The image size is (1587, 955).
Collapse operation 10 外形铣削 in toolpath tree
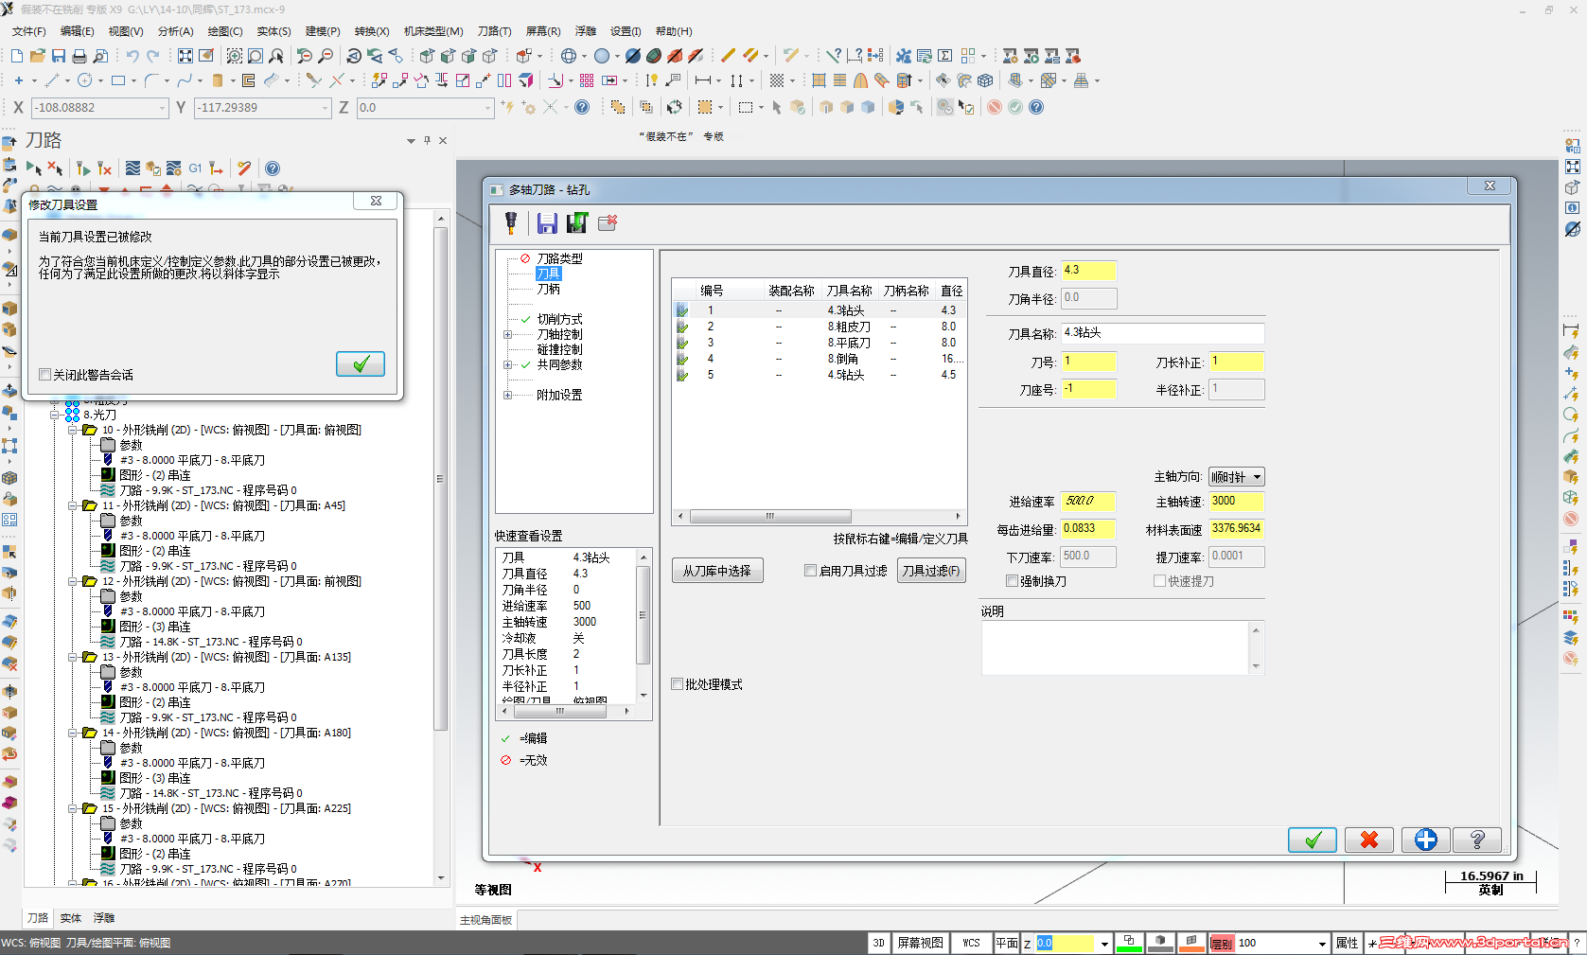(x=73, y=430)
